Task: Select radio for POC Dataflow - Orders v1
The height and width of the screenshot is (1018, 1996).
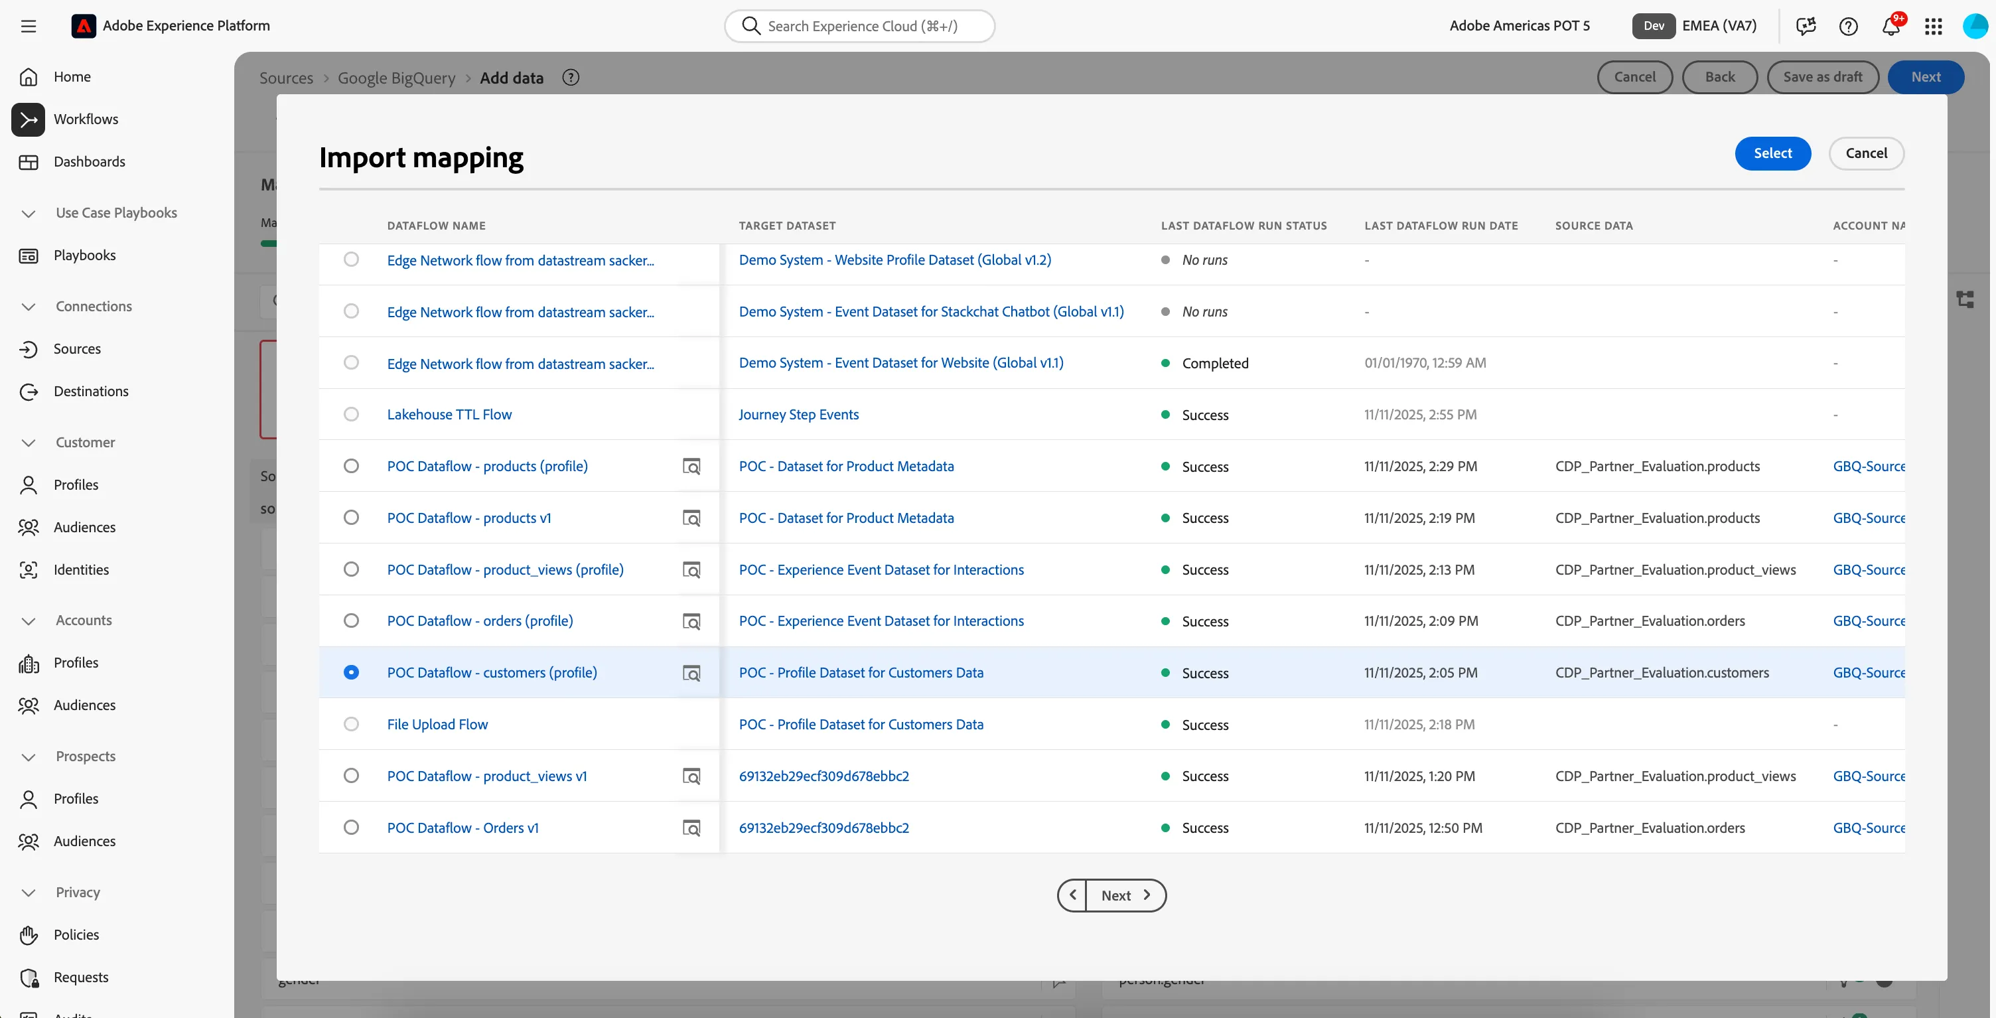Action: tap(351, 828)
